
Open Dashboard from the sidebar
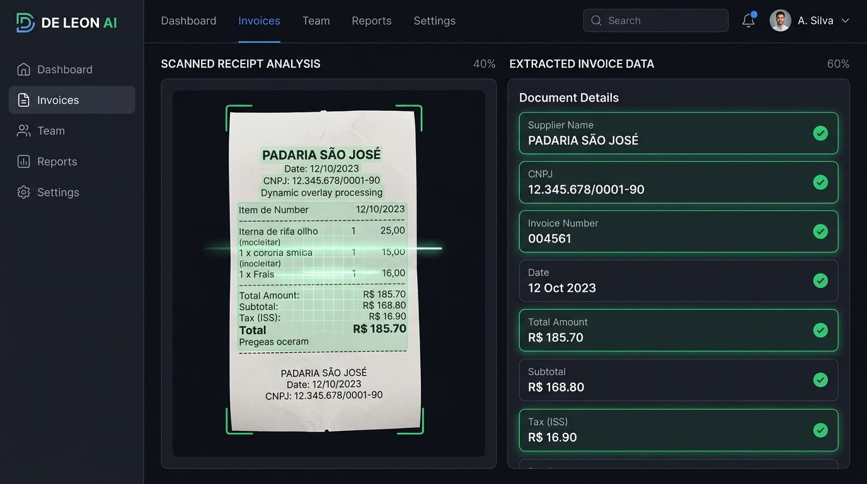[72, 69]
